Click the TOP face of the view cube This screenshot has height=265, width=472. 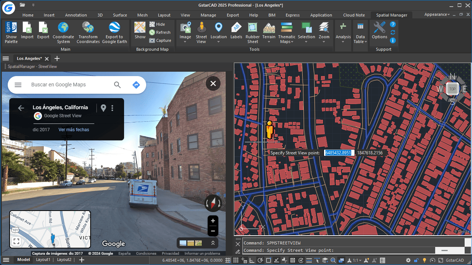452,89
